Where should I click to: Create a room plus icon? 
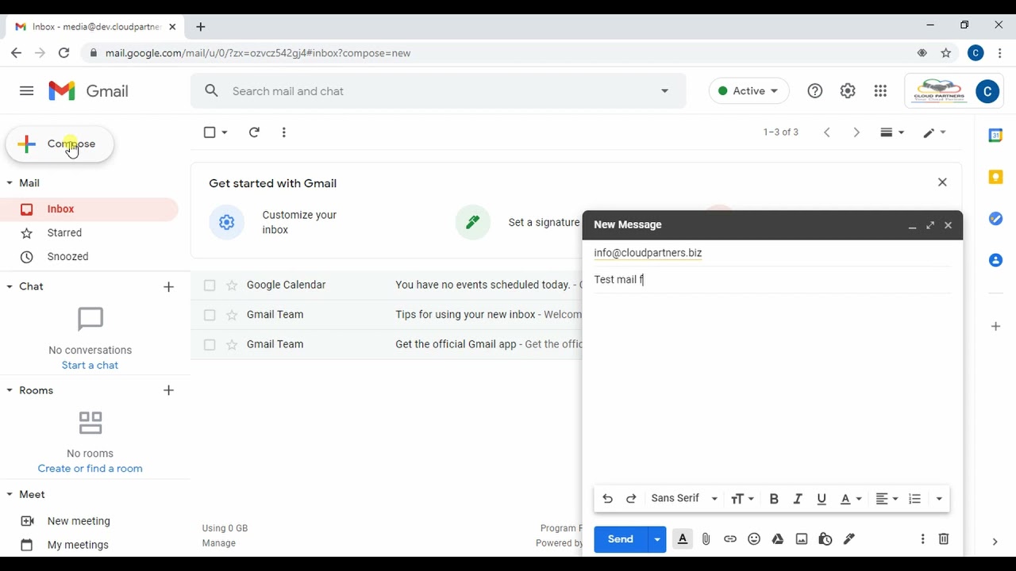point(168,390)
